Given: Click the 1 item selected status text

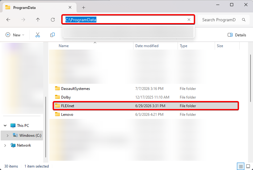Looking at the screenshot, I should click(x=36, y=166).
